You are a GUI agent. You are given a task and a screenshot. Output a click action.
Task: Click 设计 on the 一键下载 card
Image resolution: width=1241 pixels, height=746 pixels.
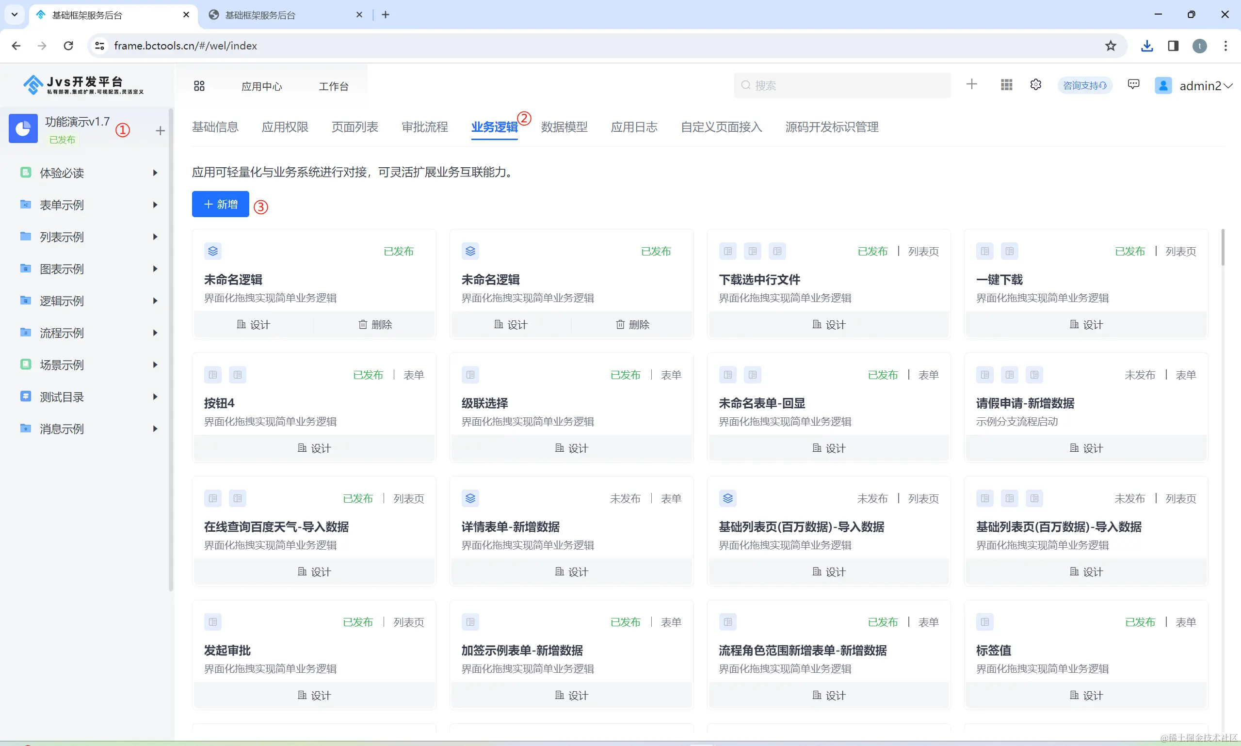point(1086,325)
